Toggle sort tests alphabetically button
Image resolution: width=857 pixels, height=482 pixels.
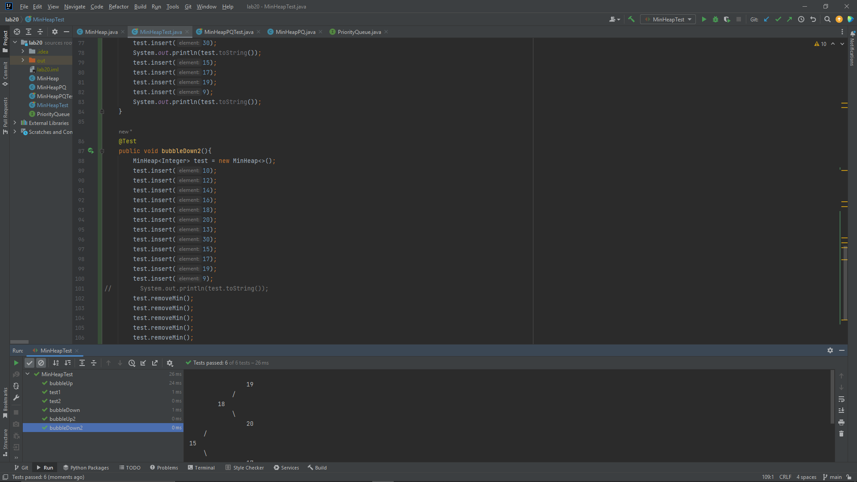point(56,363)
